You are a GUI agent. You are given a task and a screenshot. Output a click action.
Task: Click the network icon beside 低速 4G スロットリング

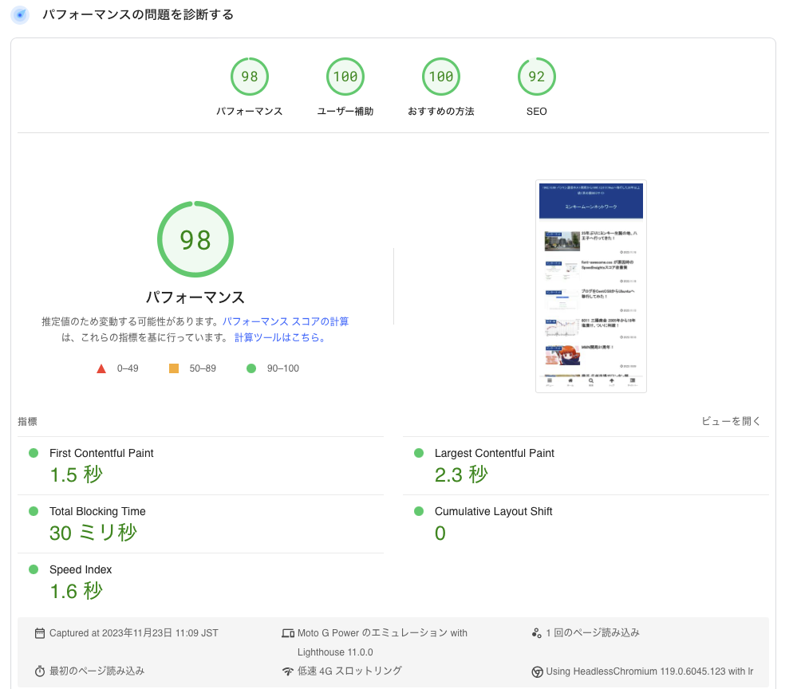point(288,671)
